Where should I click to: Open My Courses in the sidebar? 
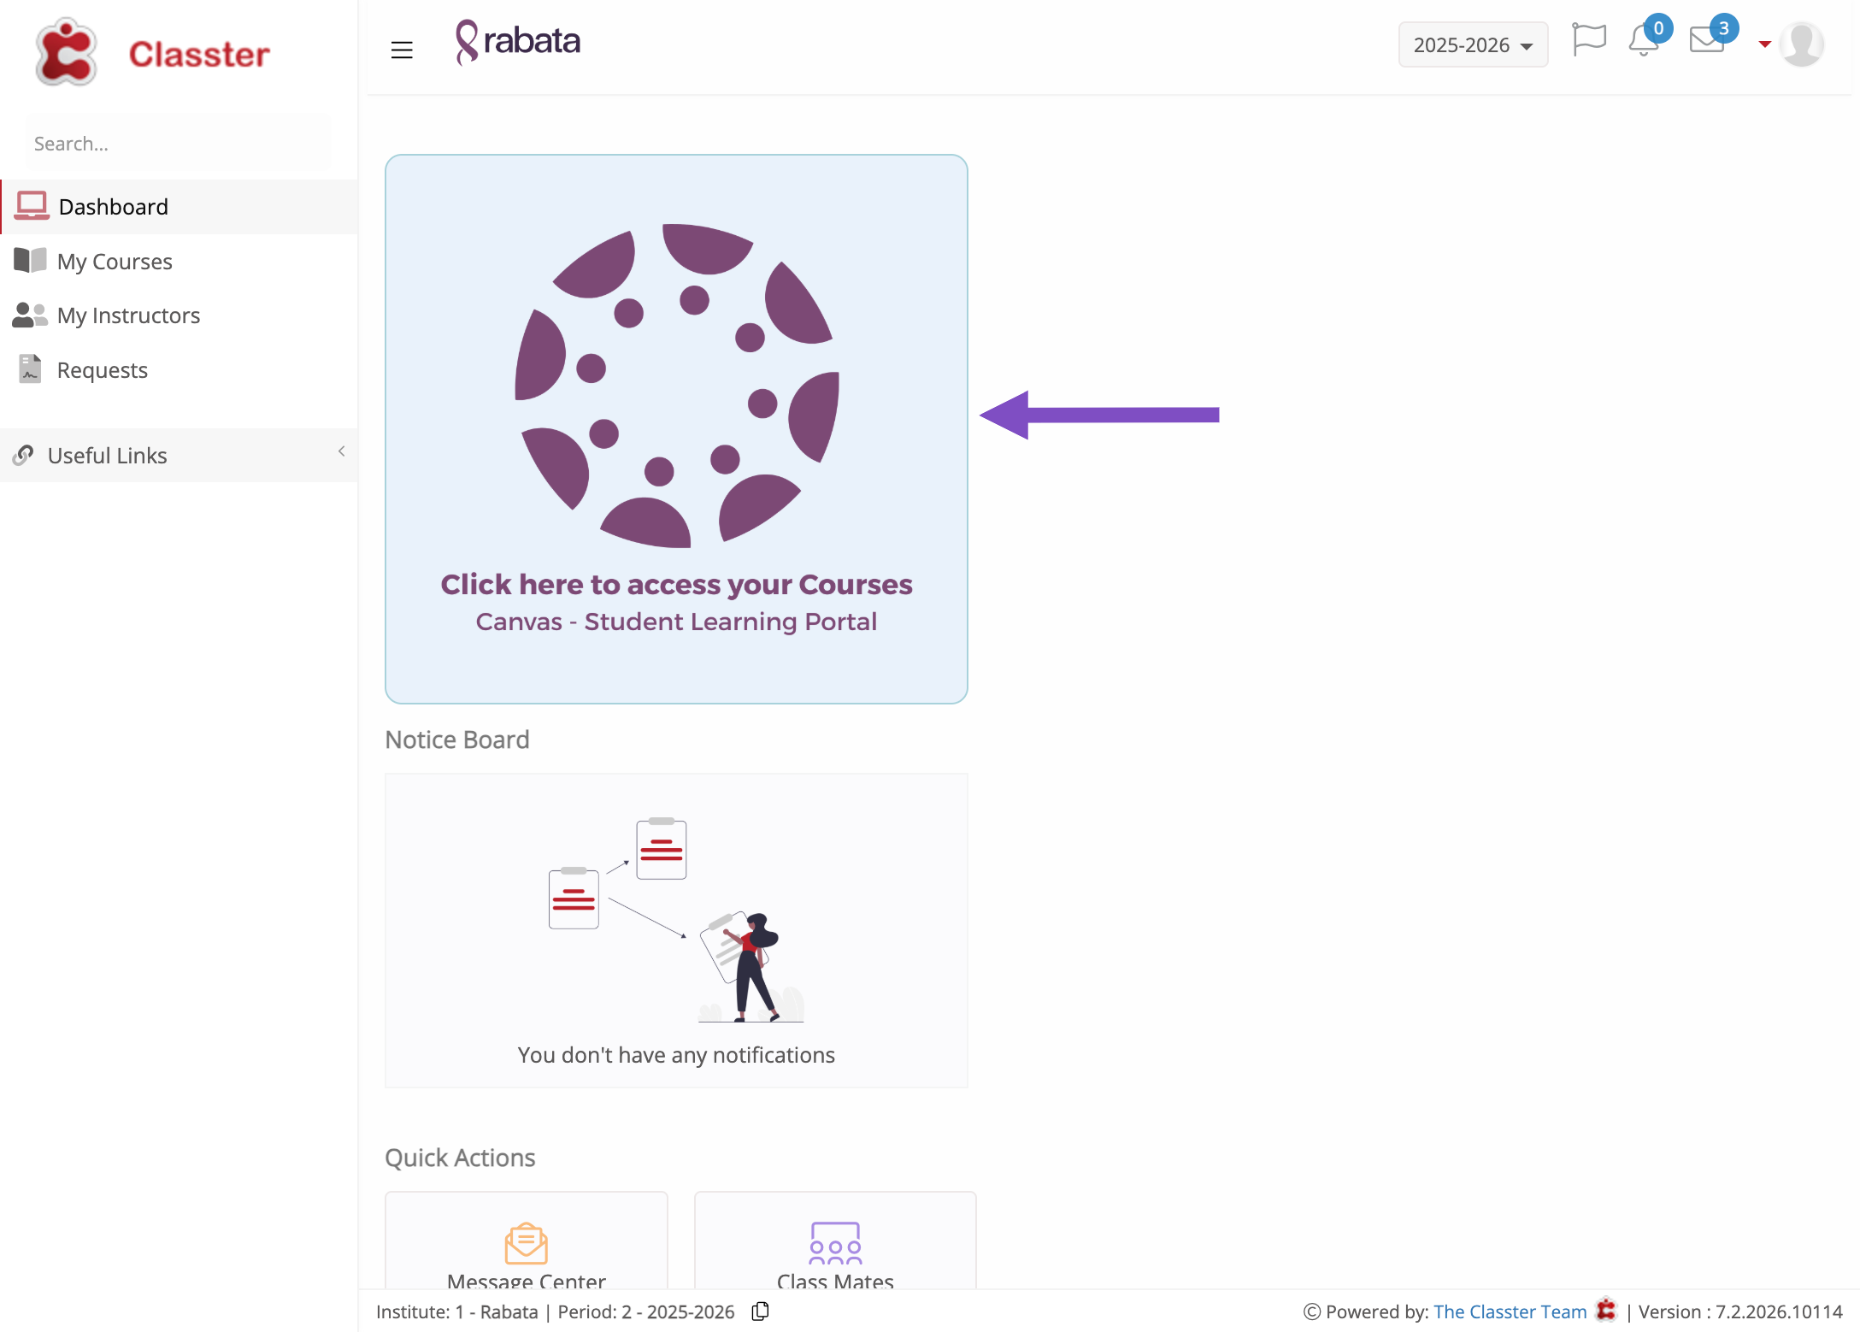click(180, 262)
